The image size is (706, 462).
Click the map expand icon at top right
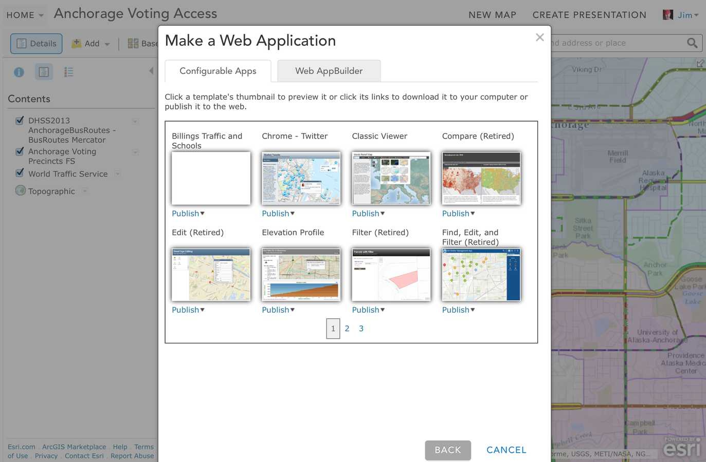700,63
